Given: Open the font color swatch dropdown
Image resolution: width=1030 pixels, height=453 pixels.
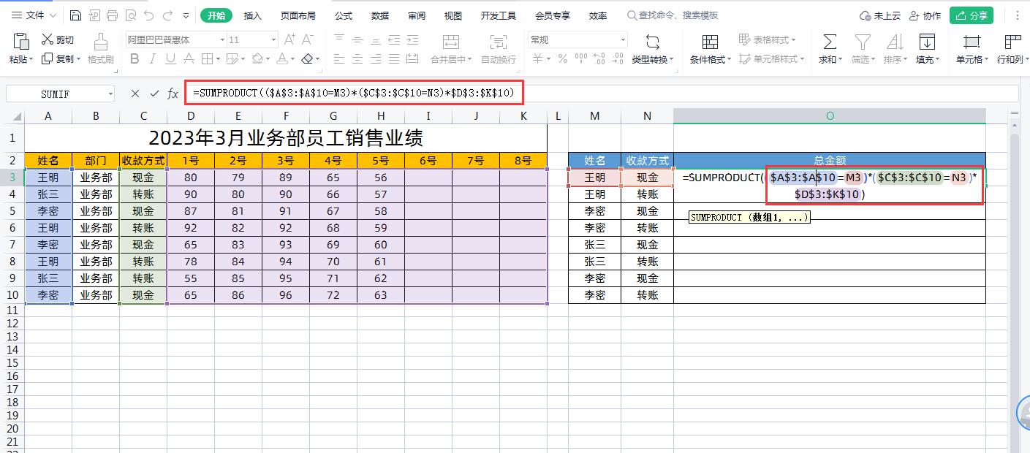Looking at the screenshot, I should click(x=294, y=60).
